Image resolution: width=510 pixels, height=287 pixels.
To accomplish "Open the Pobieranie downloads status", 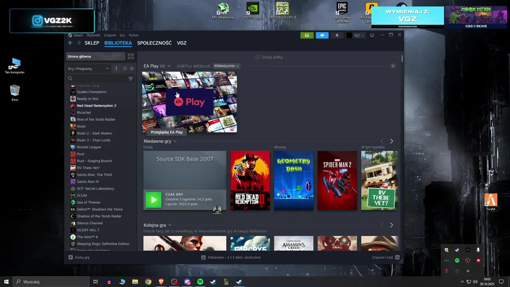I will coord(231,258).
